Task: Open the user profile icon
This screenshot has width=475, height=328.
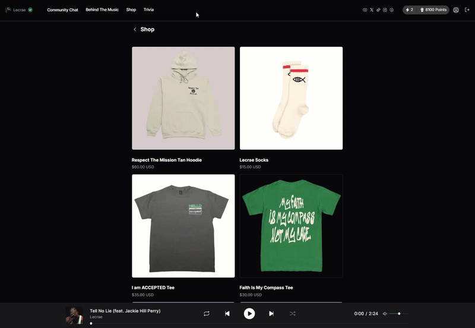Action: click(x=456, y=10)
